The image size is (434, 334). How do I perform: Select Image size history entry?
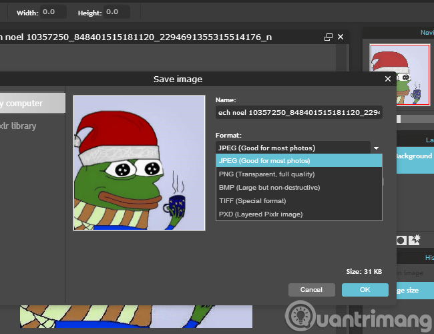tap(415, 290)
